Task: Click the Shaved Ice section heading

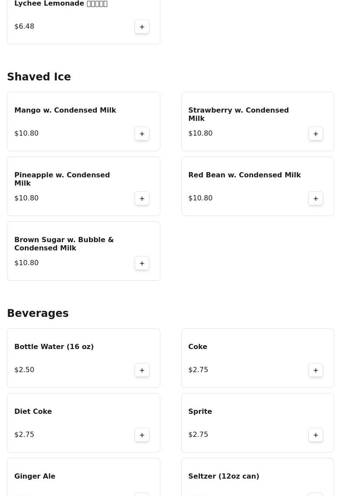Action: point(39,77)
